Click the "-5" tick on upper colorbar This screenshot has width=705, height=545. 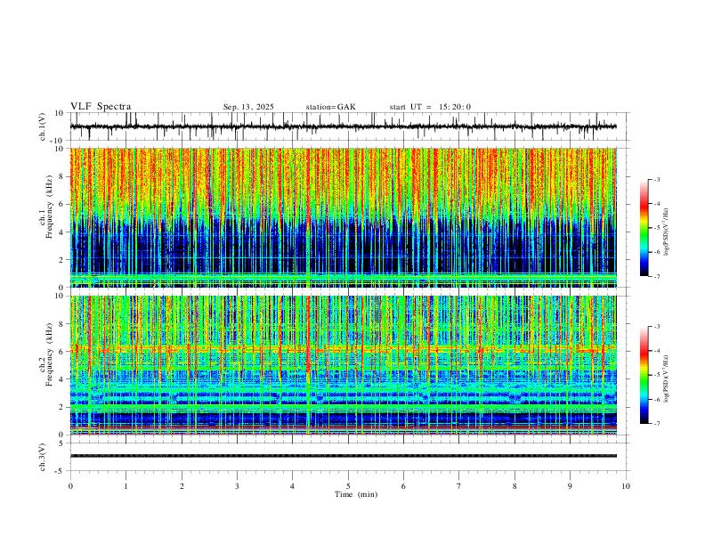point(657,228)
